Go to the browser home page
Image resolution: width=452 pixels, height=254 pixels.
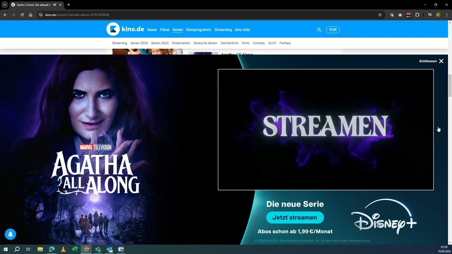point(30,15)
